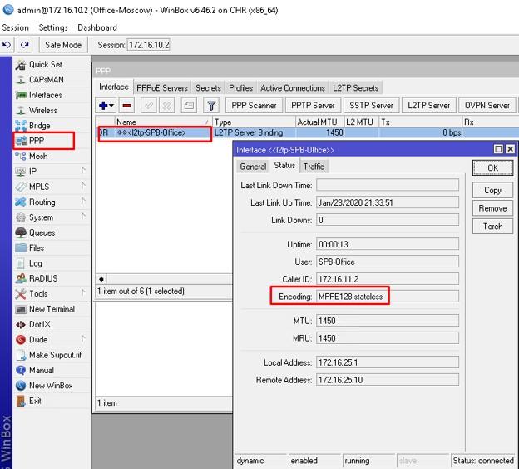Open New Terminal
The height and width of the screenshot is (469, 519).
point(52,309)
